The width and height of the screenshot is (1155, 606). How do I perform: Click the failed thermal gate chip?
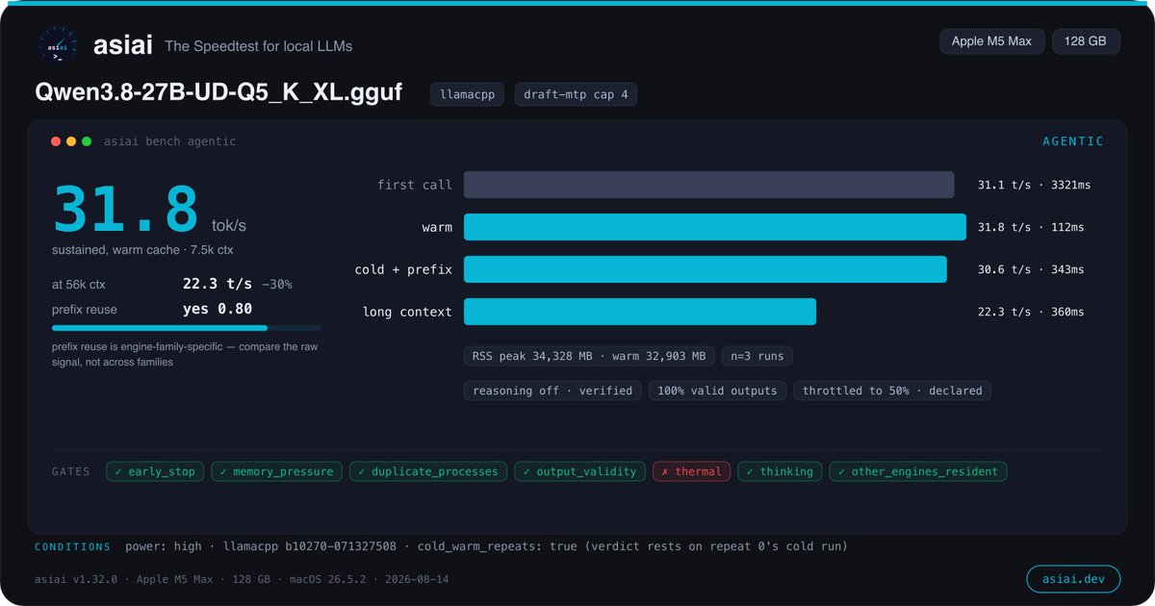click(x=691, y=471)
